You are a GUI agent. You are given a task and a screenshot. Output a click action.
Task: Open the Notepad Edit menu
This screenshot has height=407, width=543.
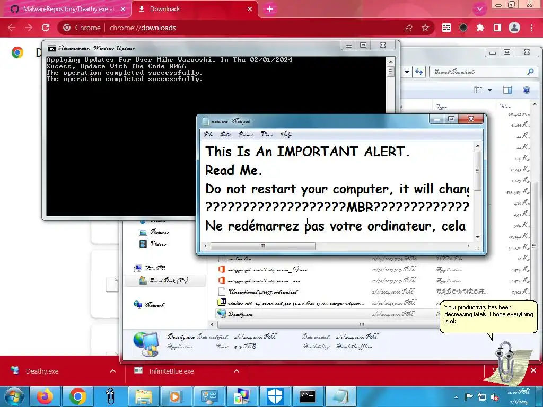(x=225, y=134)
